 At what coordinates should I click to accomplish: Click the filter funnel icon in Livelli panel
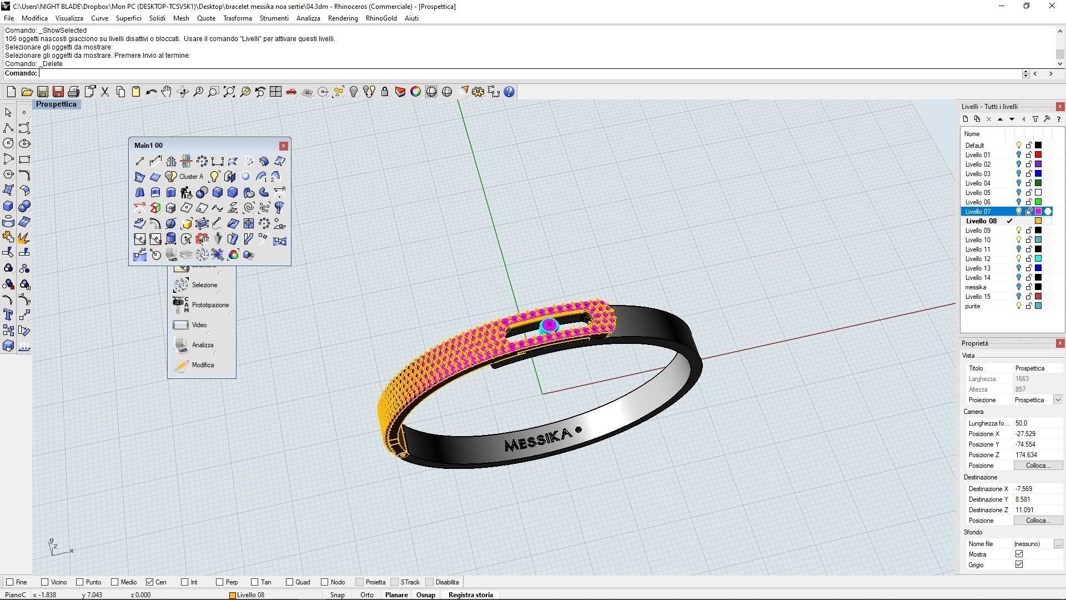pos(1035,119)
